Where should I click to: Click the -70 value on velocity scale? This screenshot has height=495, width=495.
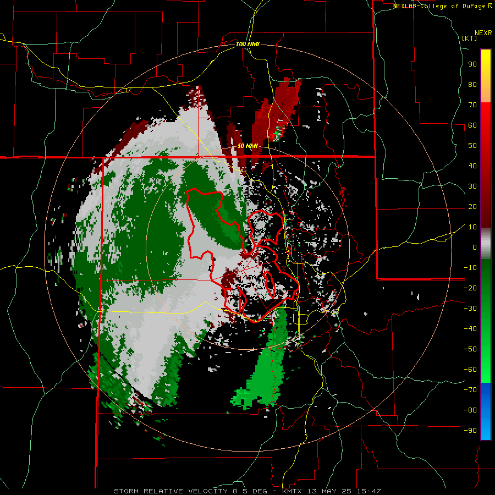(x=470, y=390)
